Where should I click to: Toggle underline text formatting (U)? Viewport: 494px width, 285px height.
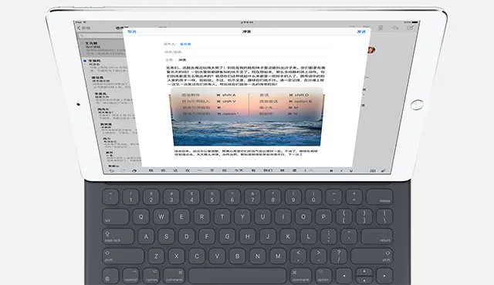pyautogui.click(x=351, y=171)
